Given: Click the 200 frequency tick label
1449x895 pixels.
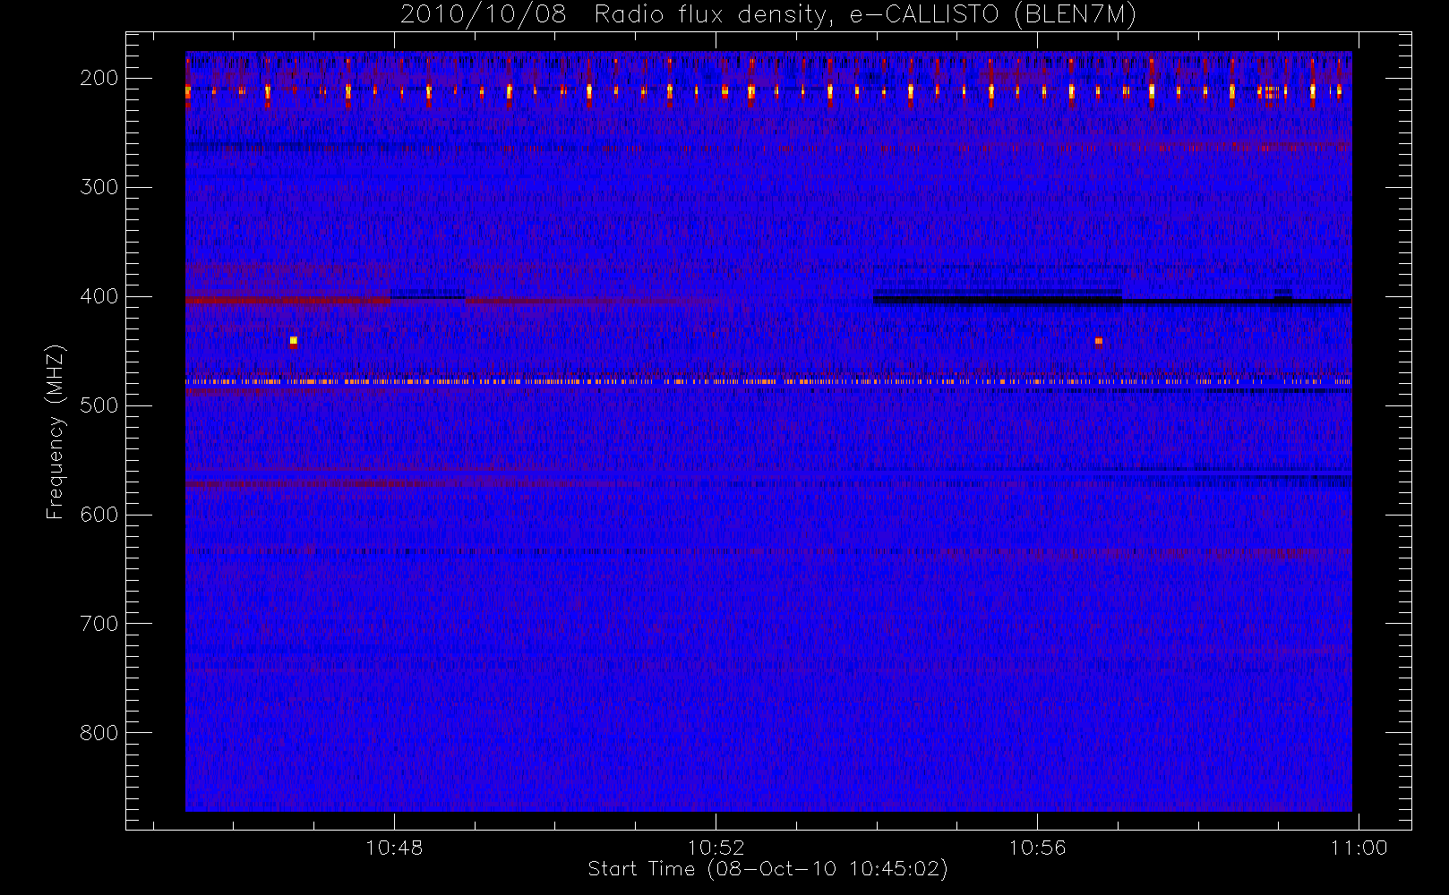Looking at the screenshot, I should pyautogui.click(x=99, y=78).
